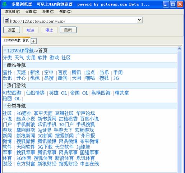The height and width of the screenshot is (173, 185).
Task: Open the 社区 link in top navigation
Action: [x=66, y=58]
